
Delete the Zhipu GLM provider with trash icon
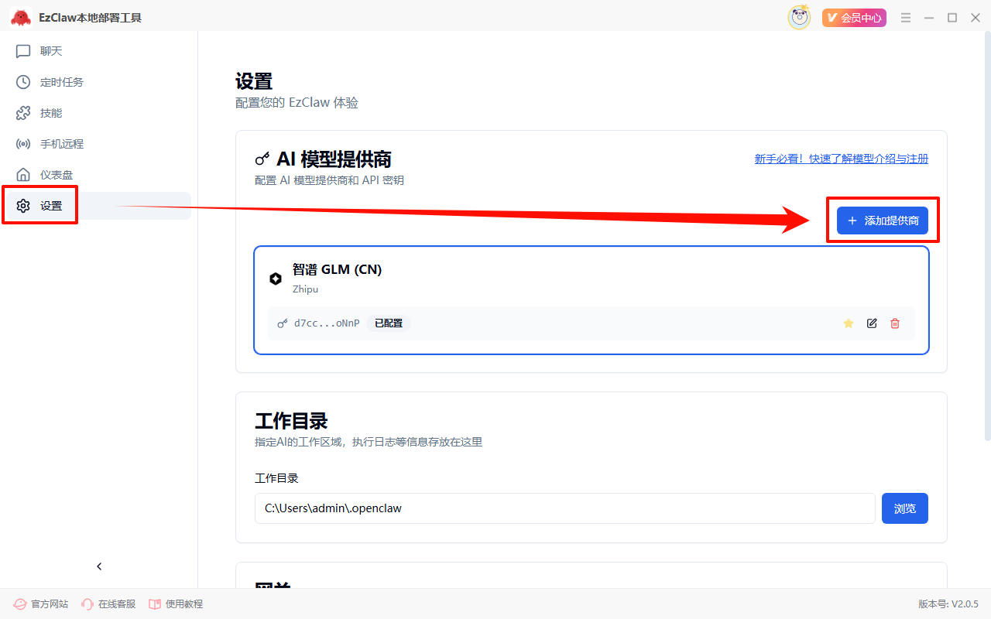pyautogui.click(x=895, y=323)
